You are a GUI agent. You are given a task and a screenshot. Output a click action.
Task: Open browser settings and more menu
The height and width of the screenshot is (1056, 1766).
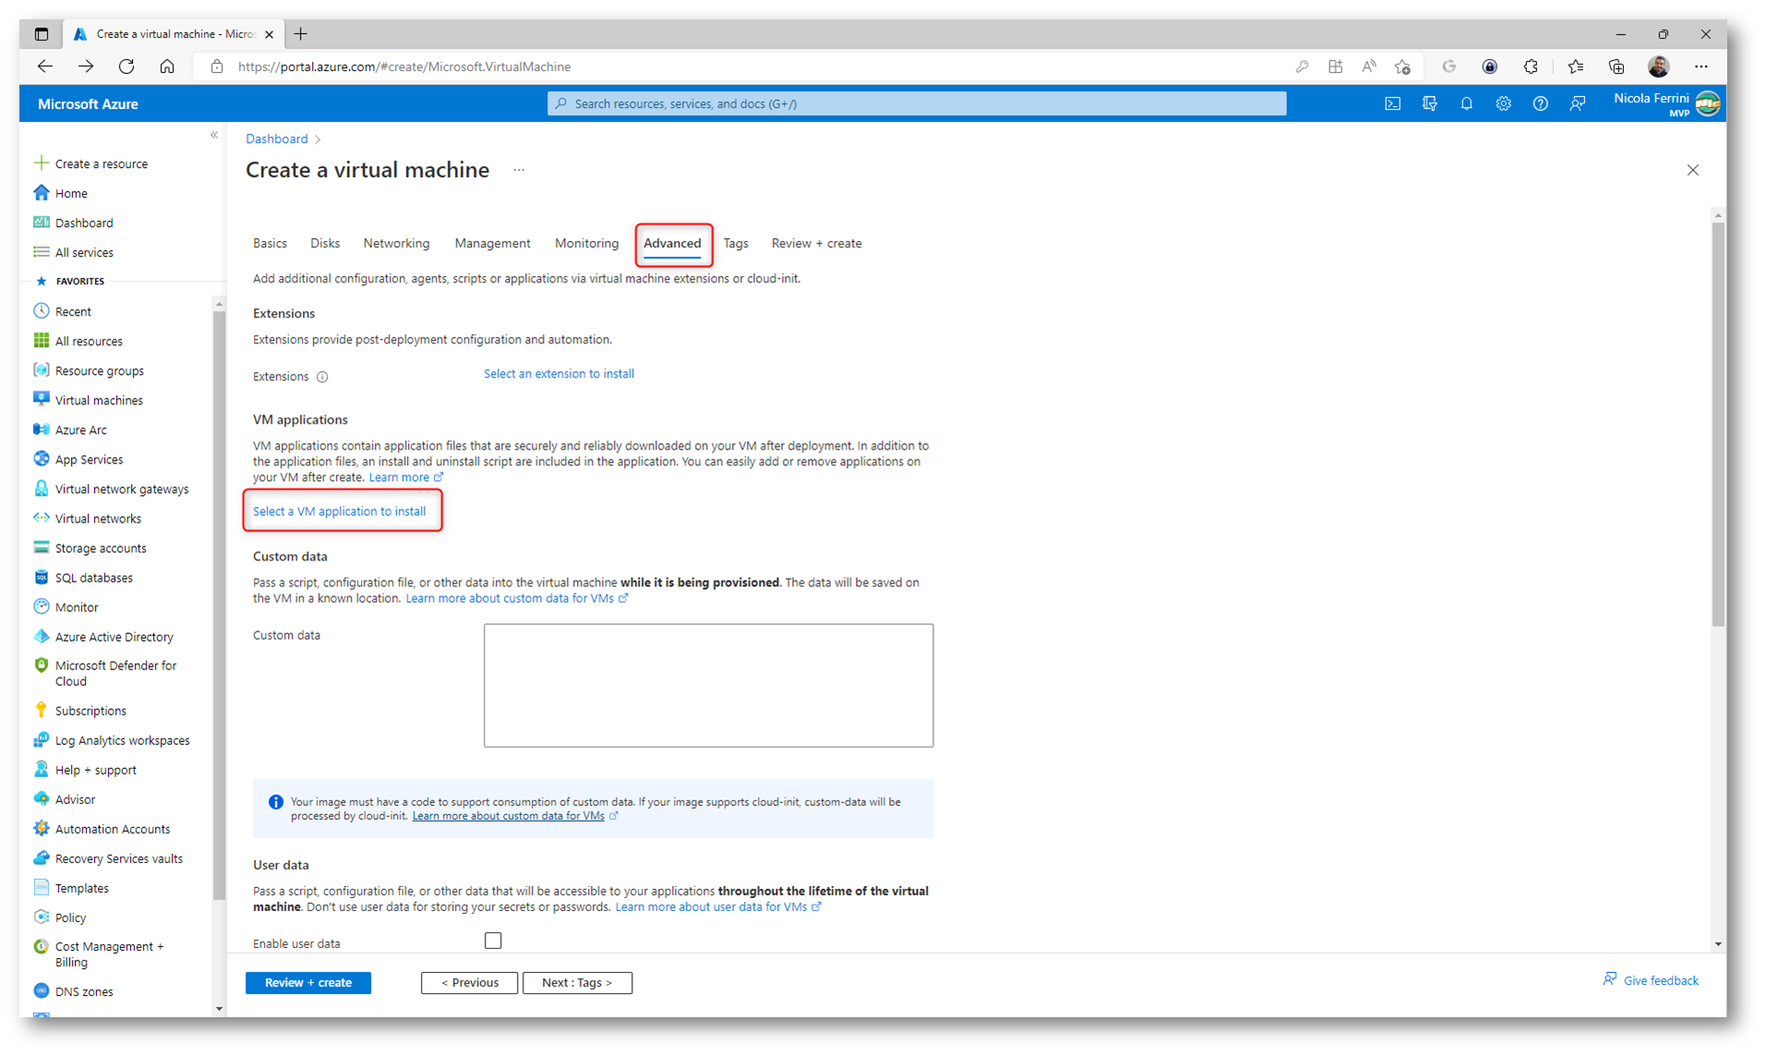click(x=1700, y=66)
